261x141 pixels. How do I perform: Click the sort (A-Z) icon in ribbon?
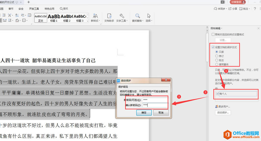pos(17,15)
